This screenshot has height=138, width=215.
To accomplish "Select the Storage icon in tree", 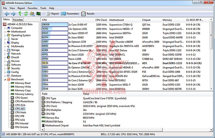I will pyautogui.click(x=9, y=50).
